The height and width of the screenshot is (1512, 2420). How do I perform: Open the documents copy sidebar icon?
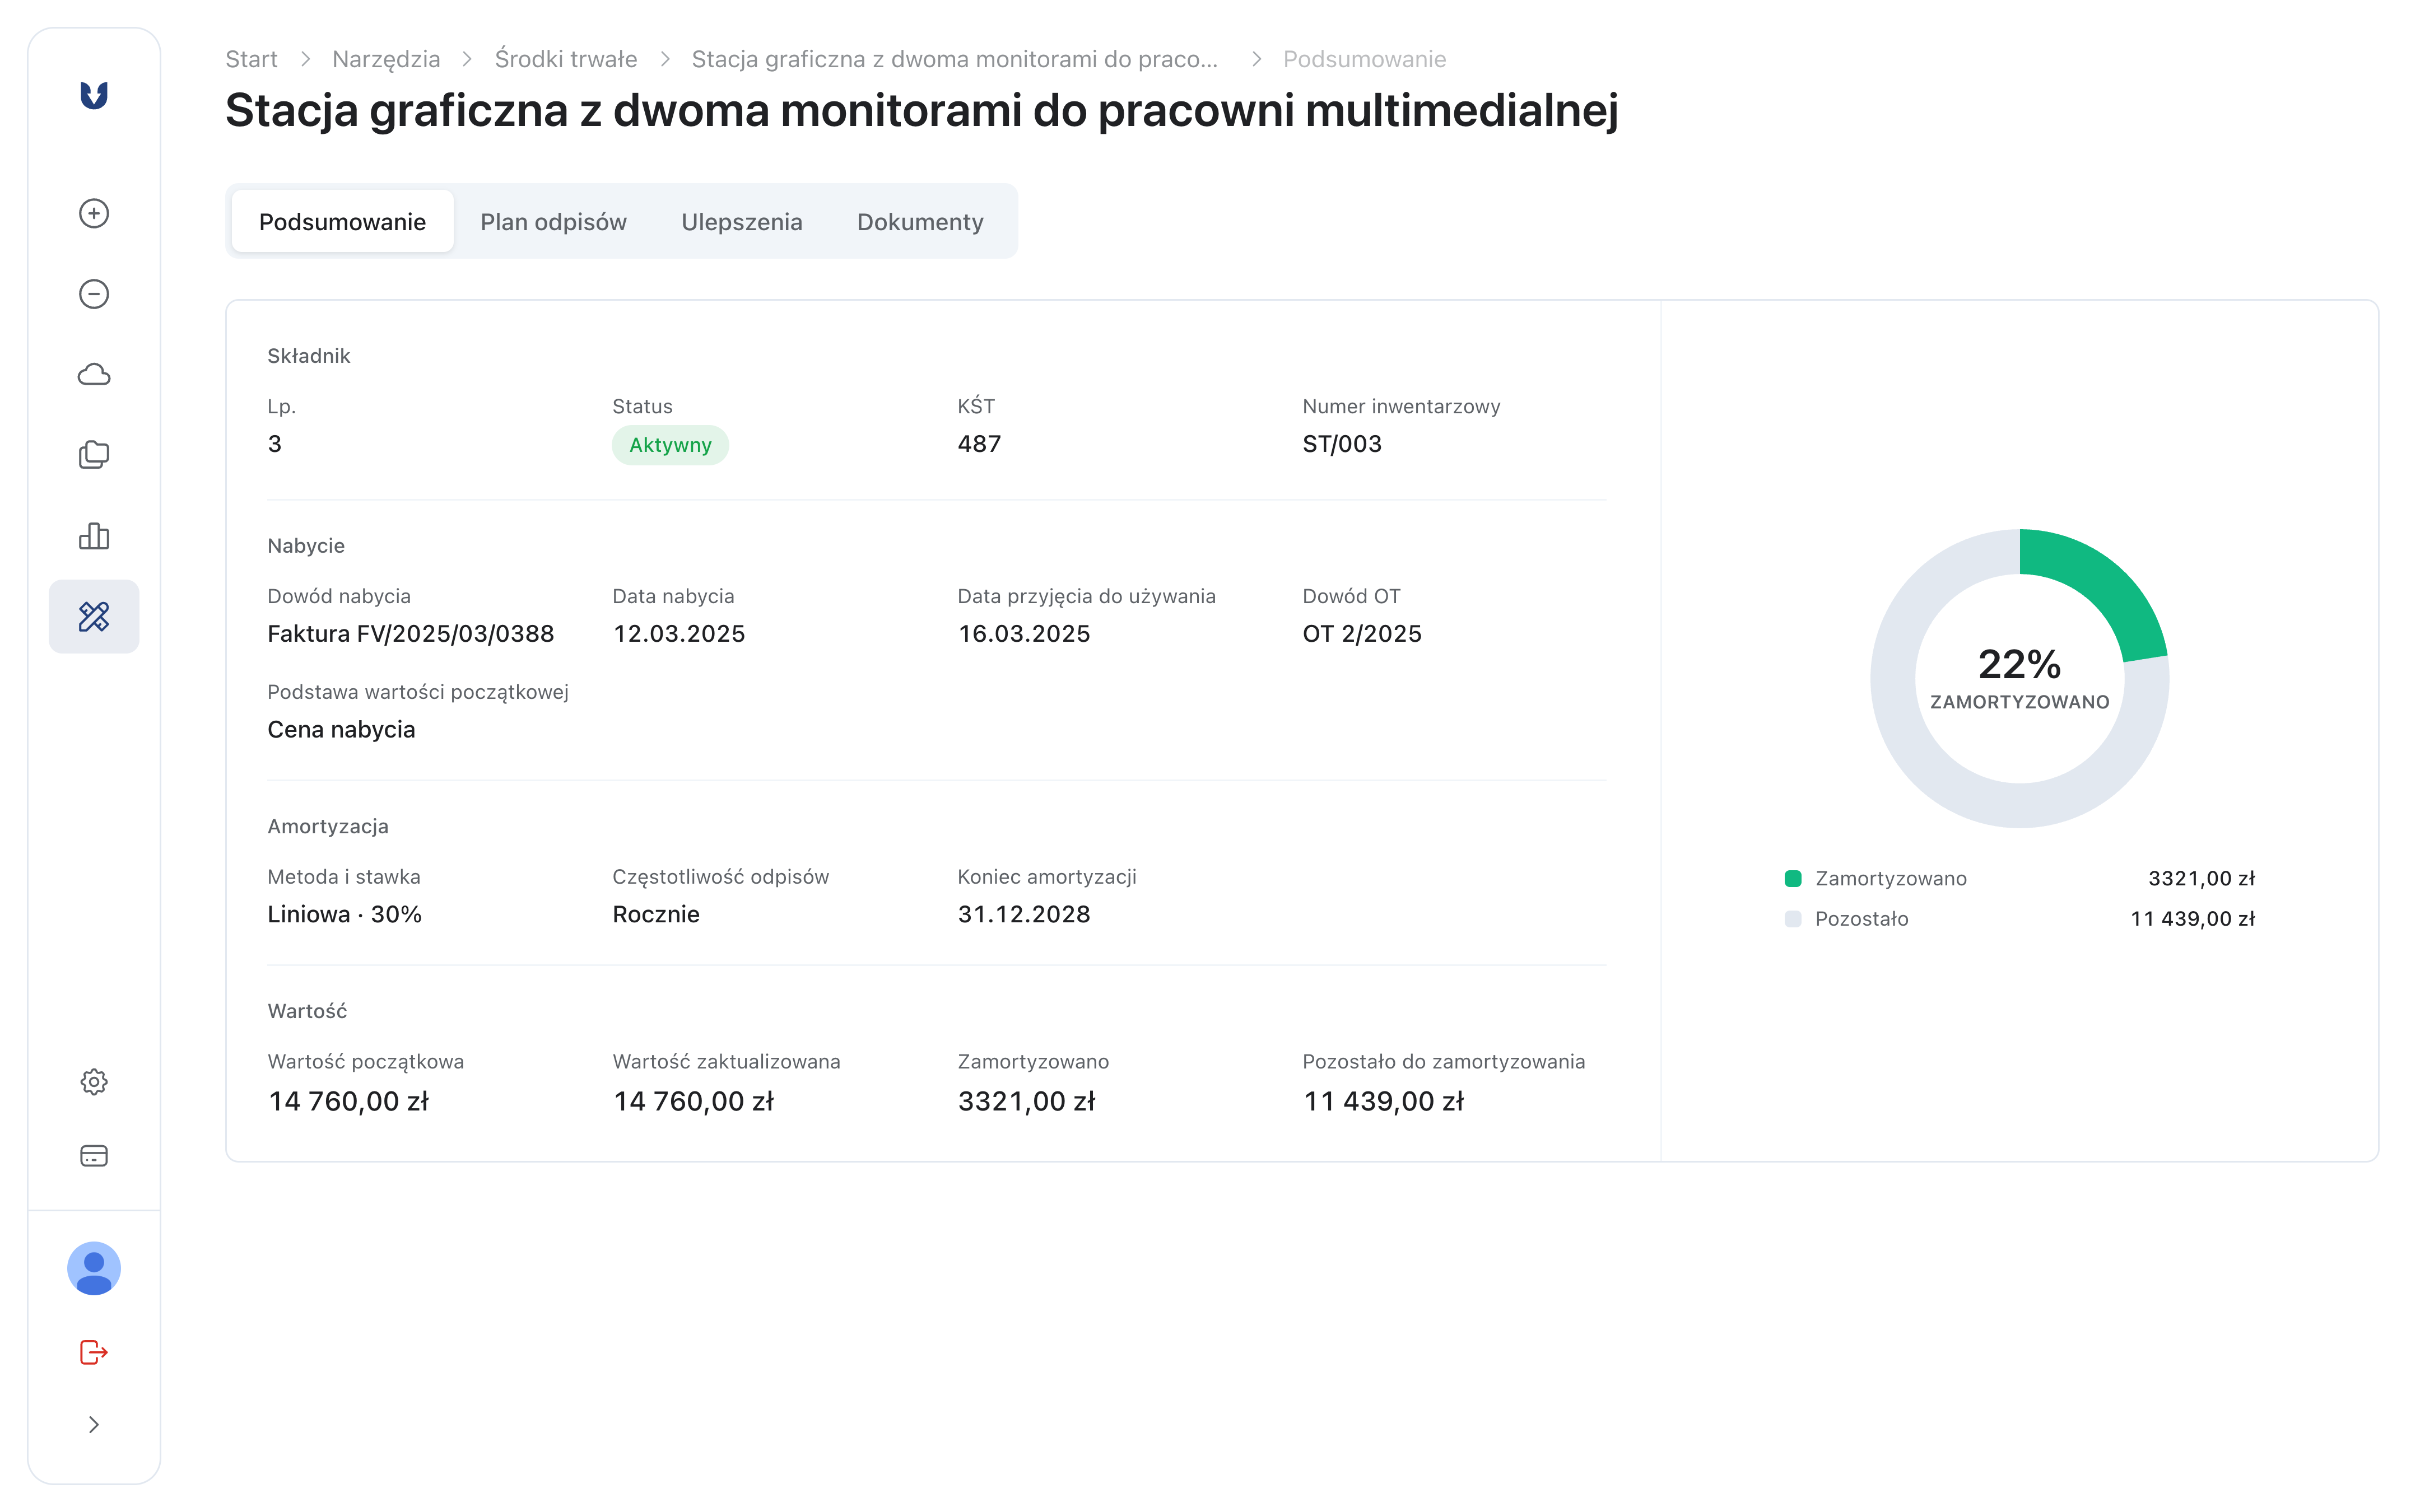tap(94, 455)
